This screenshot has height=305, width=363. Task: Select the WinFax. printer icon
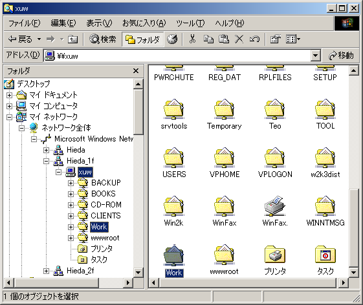click(x=275, y=211)
